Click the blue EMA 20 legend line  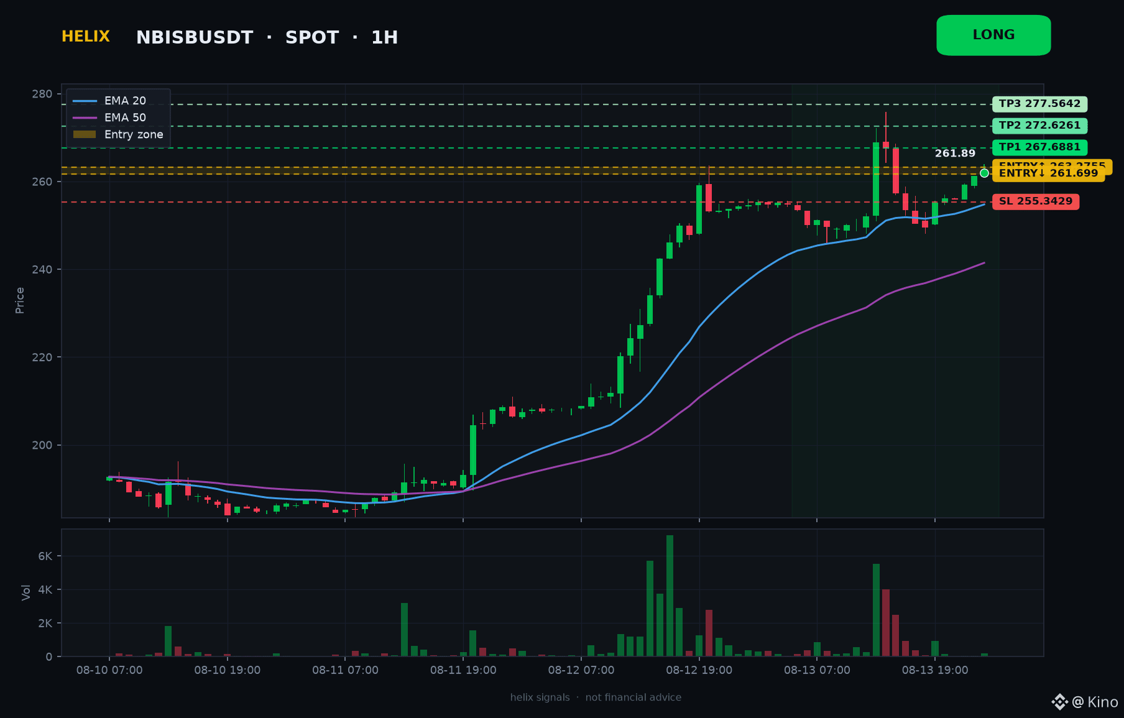click(85, 101)
